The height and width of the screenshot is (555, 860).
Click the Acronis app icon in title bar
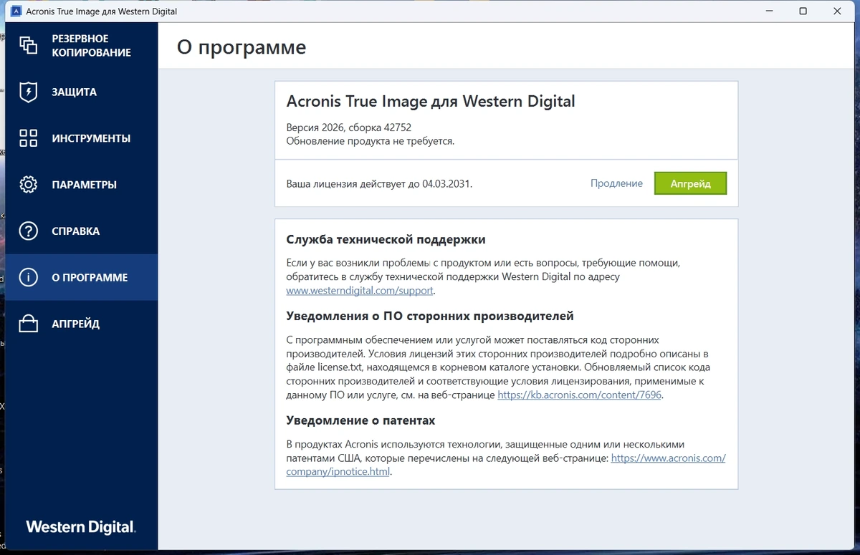[x=17, y=11]
